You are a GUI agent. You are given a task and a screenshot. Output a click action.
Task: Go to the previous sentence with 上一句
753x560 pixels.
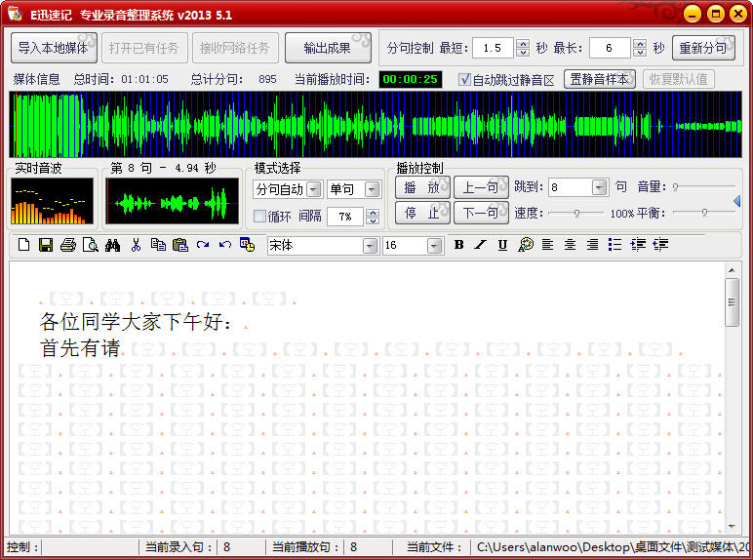click(481, 187)
